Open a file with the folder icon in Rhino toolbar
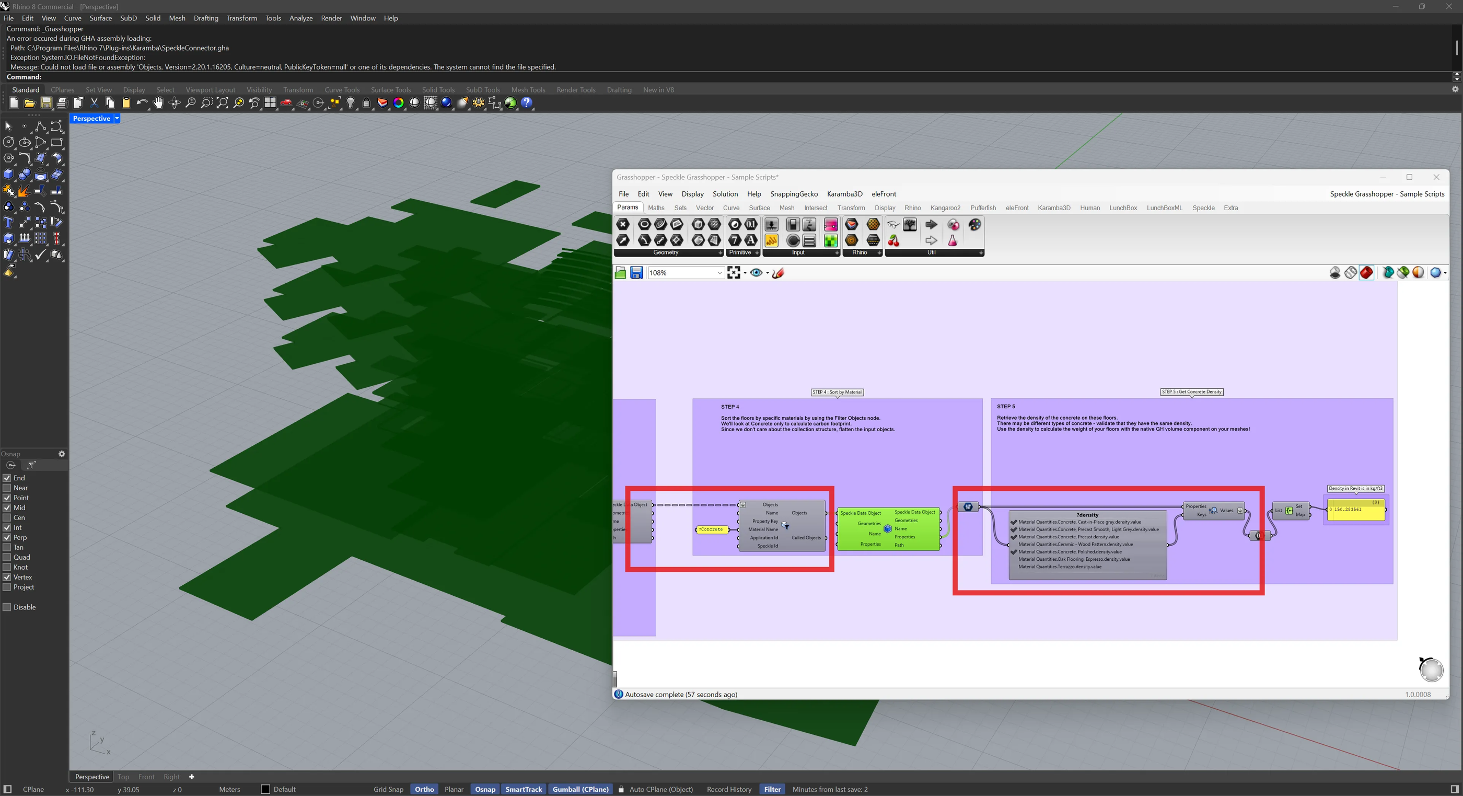 pyautogui.click(x=30, y=103)
